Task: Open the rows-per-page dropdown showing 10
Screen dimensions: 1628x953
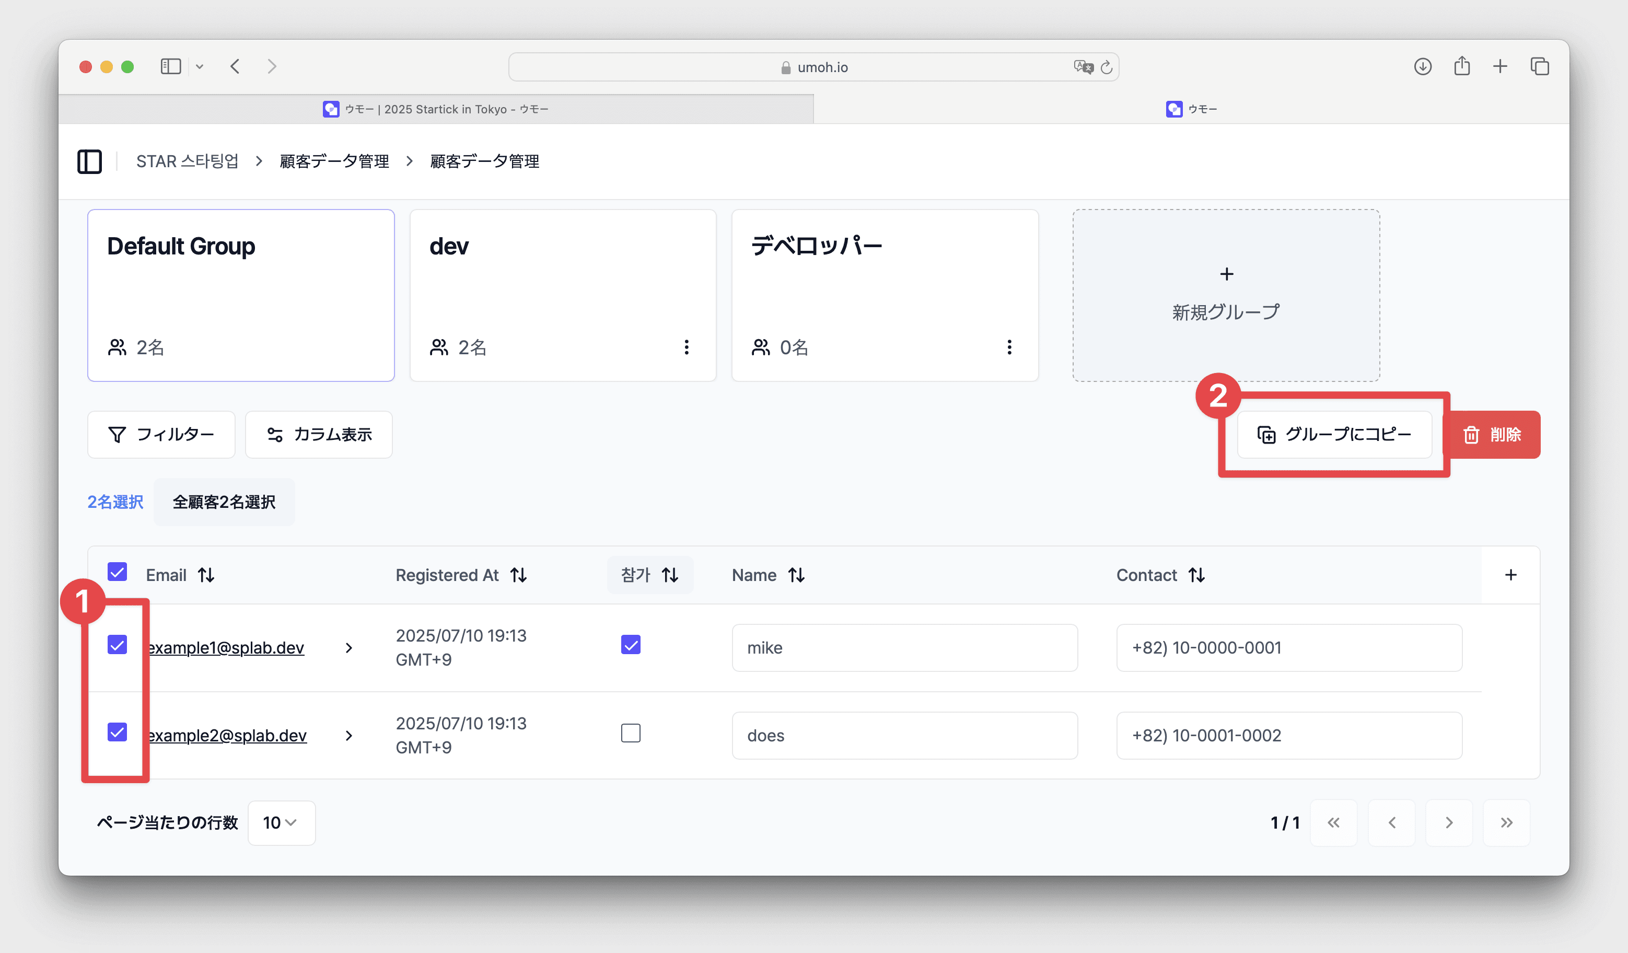Action: [x=281, y=822]
